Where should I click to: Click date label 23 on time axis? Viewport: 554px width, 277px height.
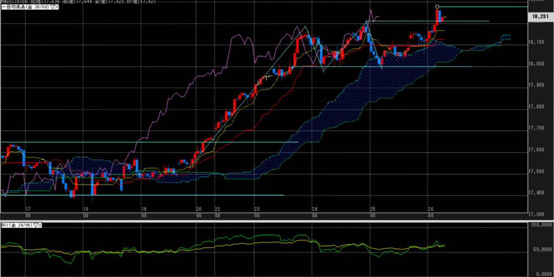click(x=257, y=209)
